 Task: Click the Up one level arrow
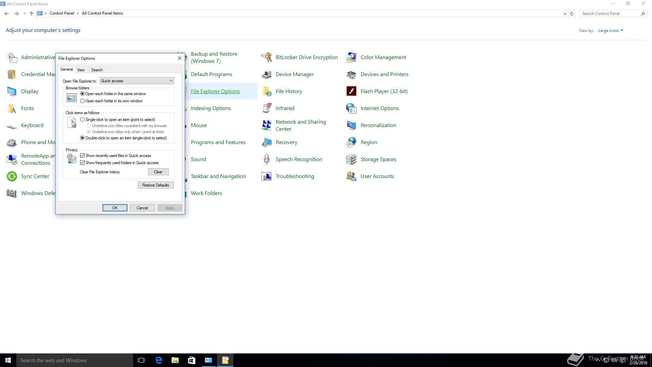click(x=32, y=14)
